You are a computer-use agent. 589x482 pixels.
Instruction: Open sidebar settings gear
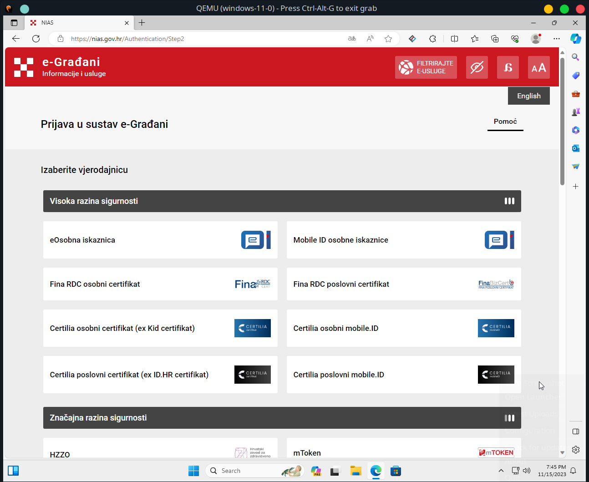click(x=576, y=450)
